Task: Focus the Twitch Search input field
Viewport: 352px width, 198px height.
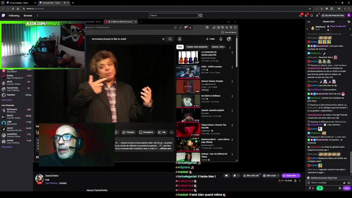Action: coord(174,15)
